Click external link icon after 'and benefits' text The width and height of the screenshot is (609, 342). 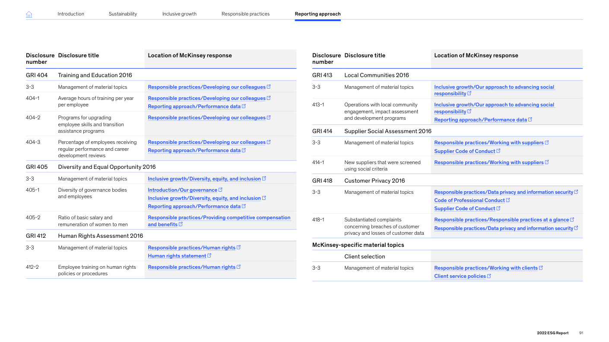[181, 224]
